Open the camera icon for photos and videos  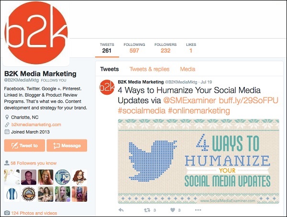coord(7,213)
